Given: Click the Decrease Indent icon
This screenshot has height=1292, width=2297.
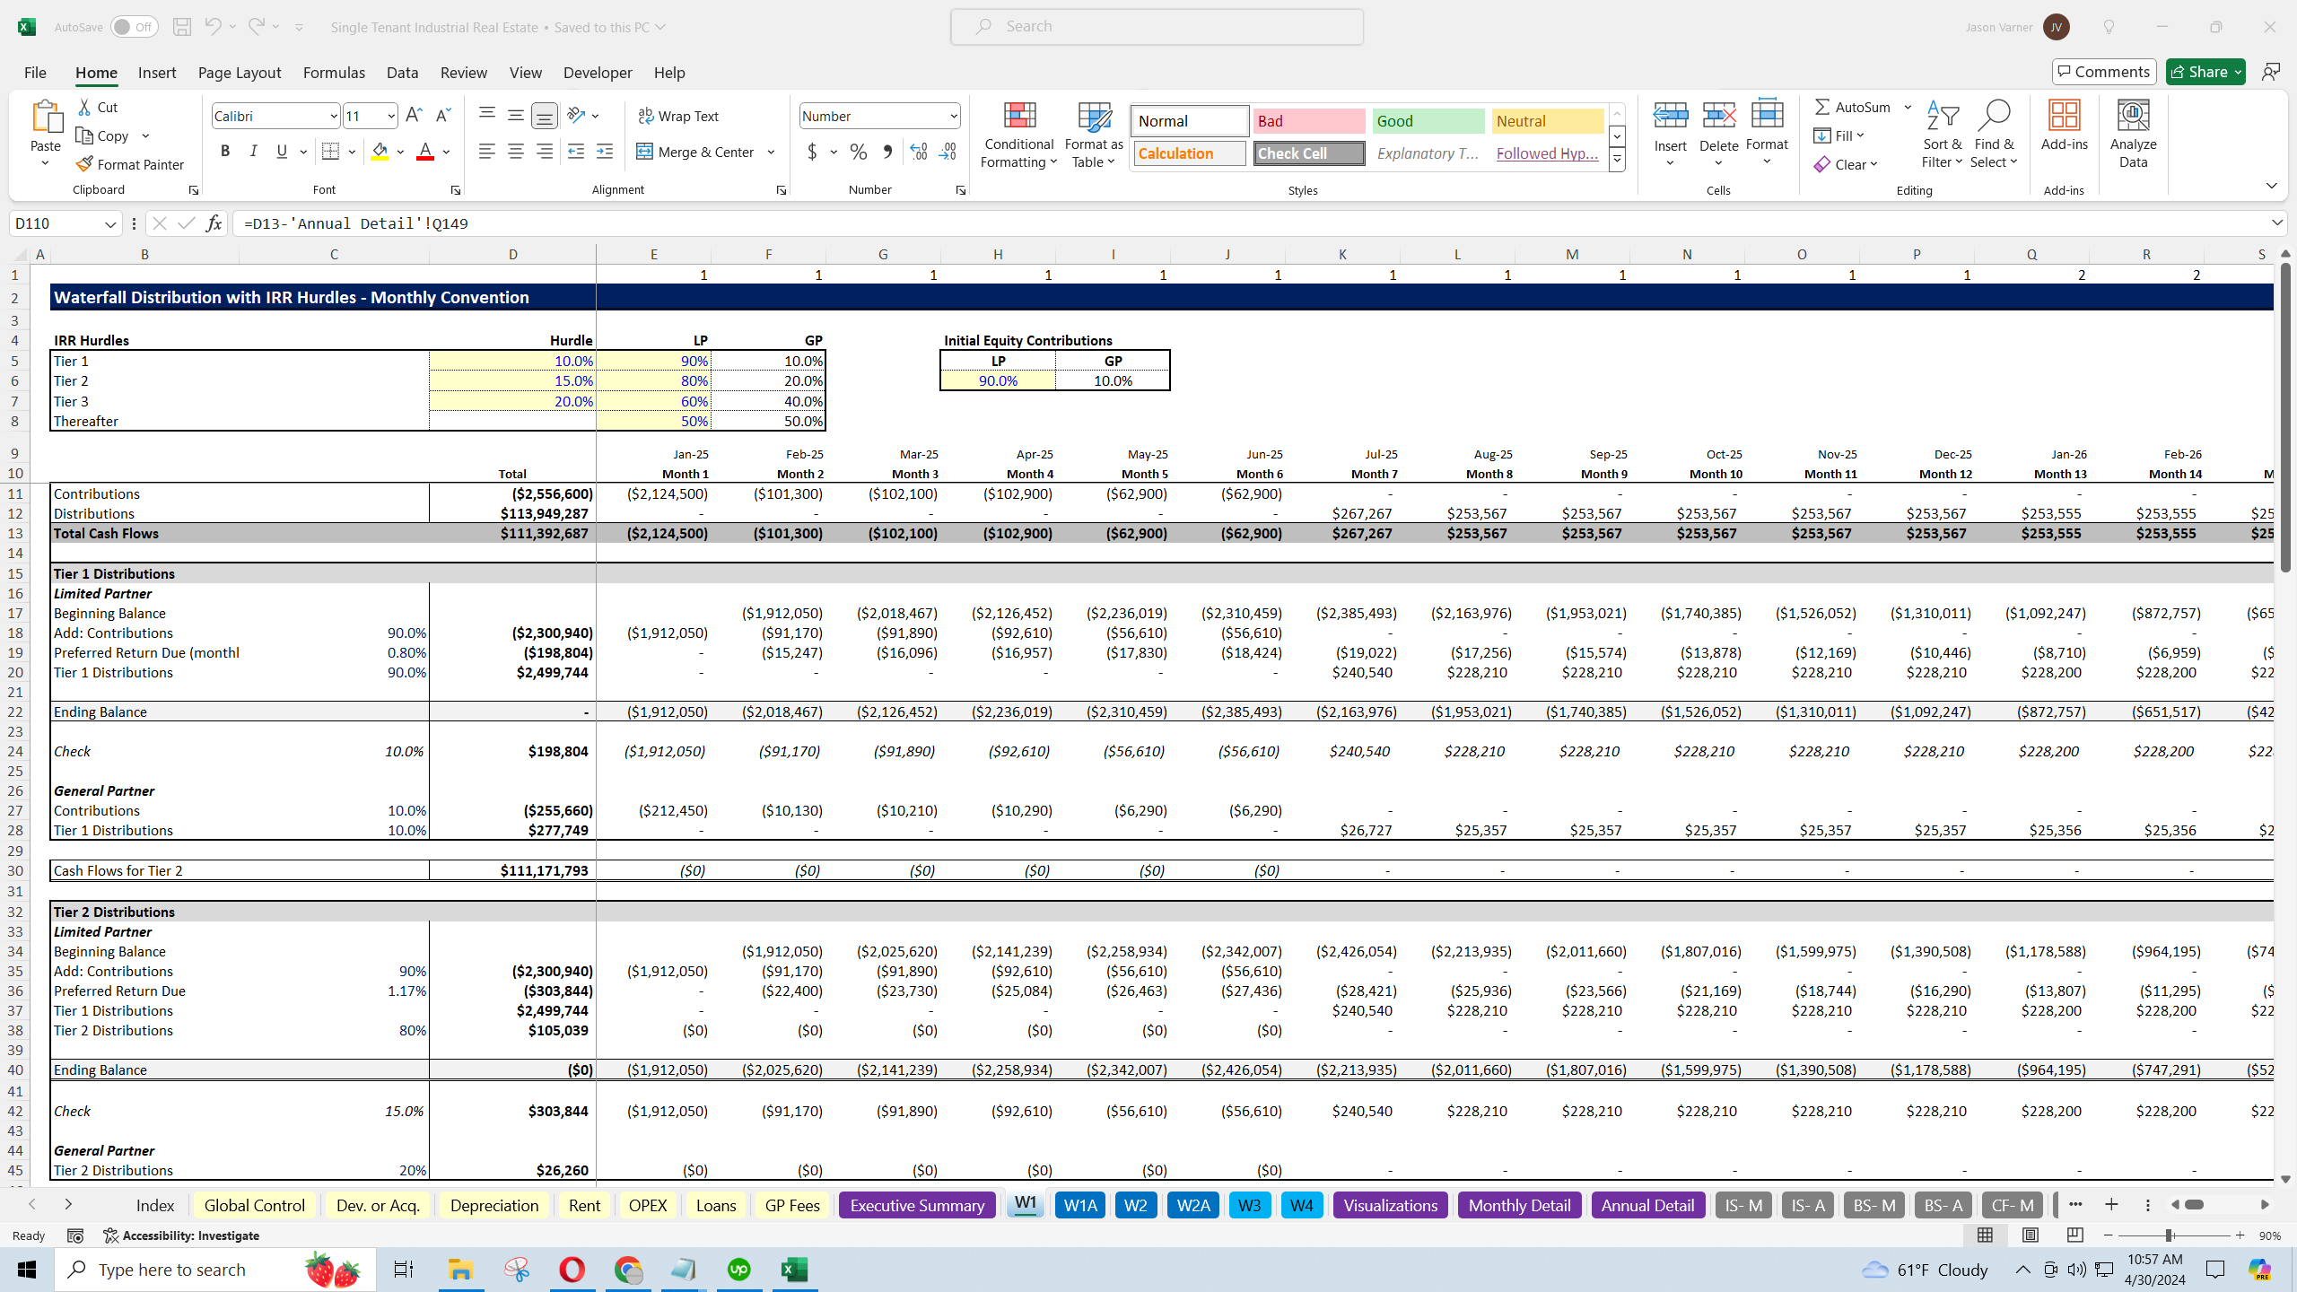Looking at the screenshot, I should coord(576,152).
